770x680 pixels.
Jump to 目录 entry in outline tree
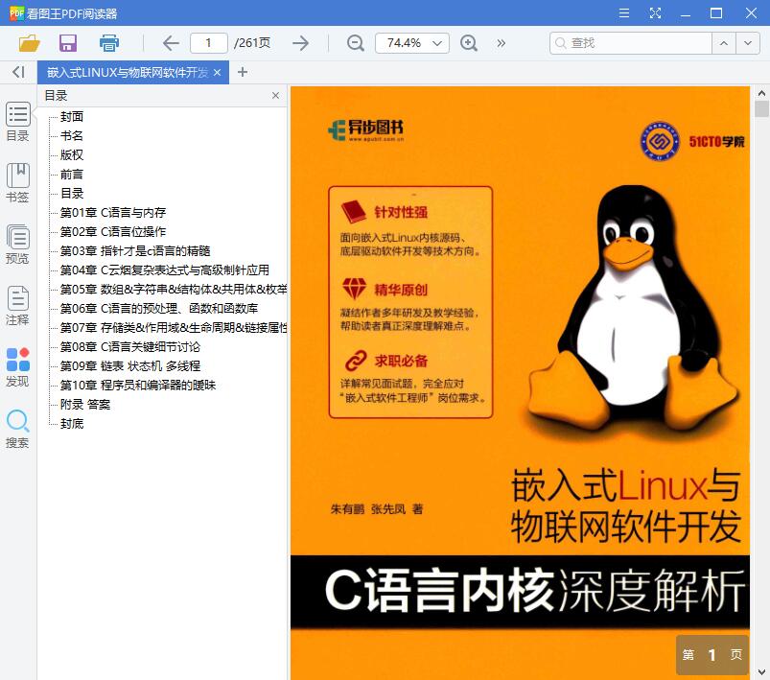72,193
